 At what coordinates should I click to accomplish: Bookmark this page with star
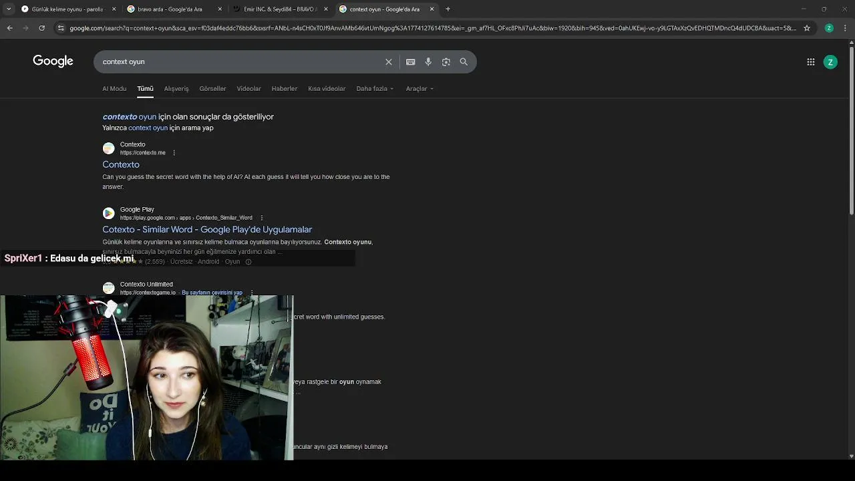pyautogui.click(x=807, y=28)
